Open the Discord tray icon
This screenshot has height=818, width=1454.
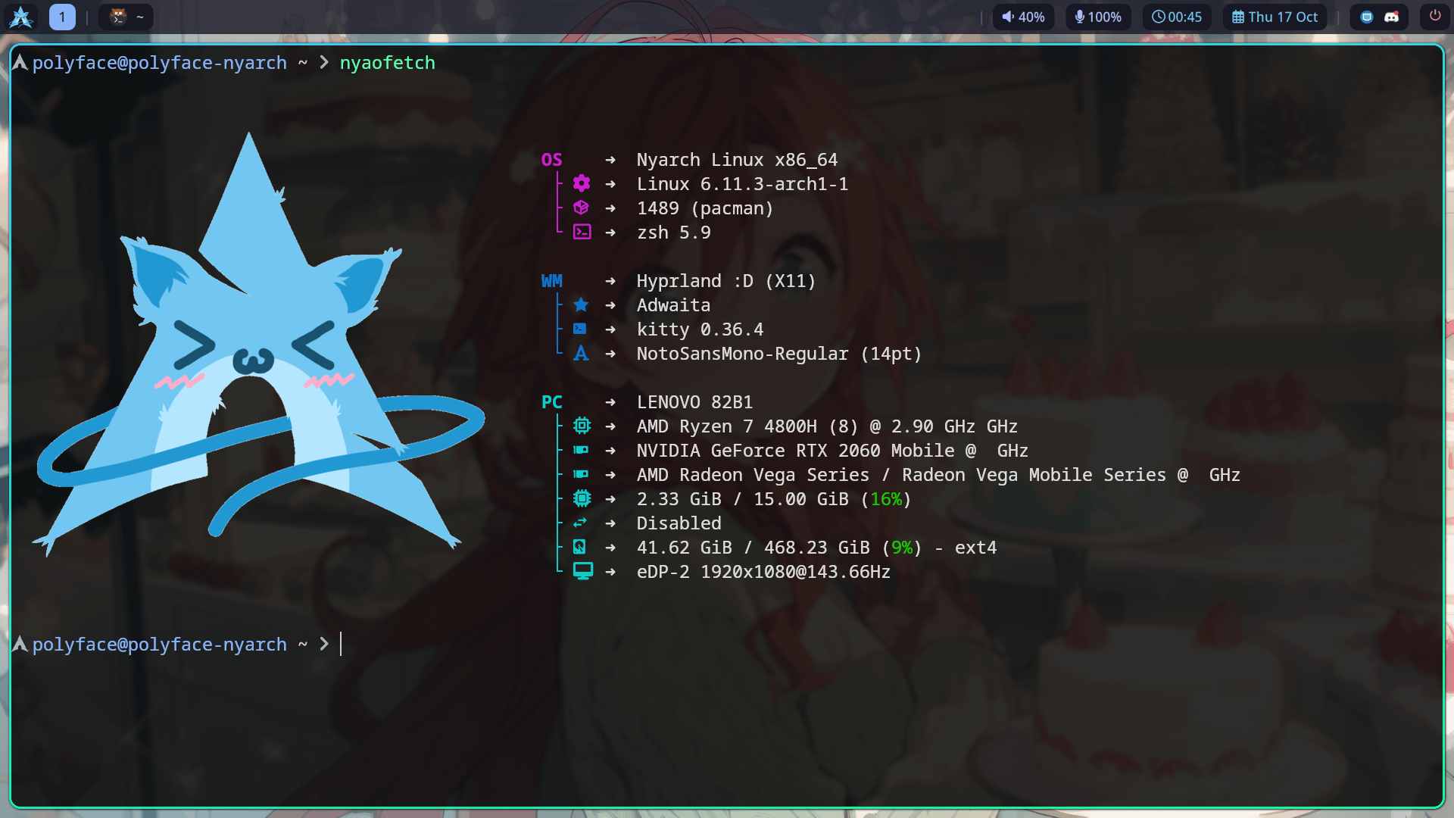tap(1392, 17)
